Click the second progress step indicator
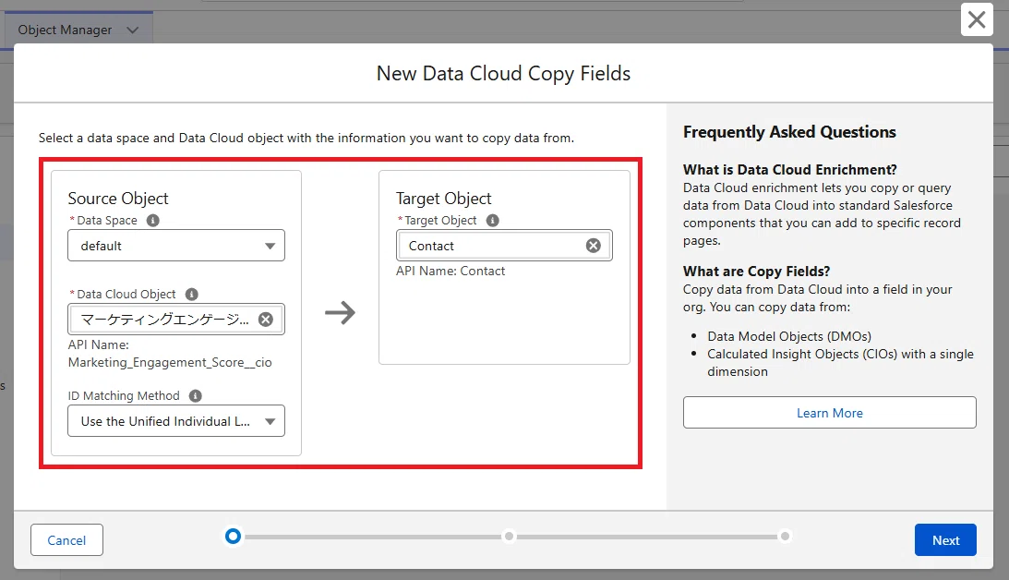The image size is (1009, 580). click(x=509, y=537)
